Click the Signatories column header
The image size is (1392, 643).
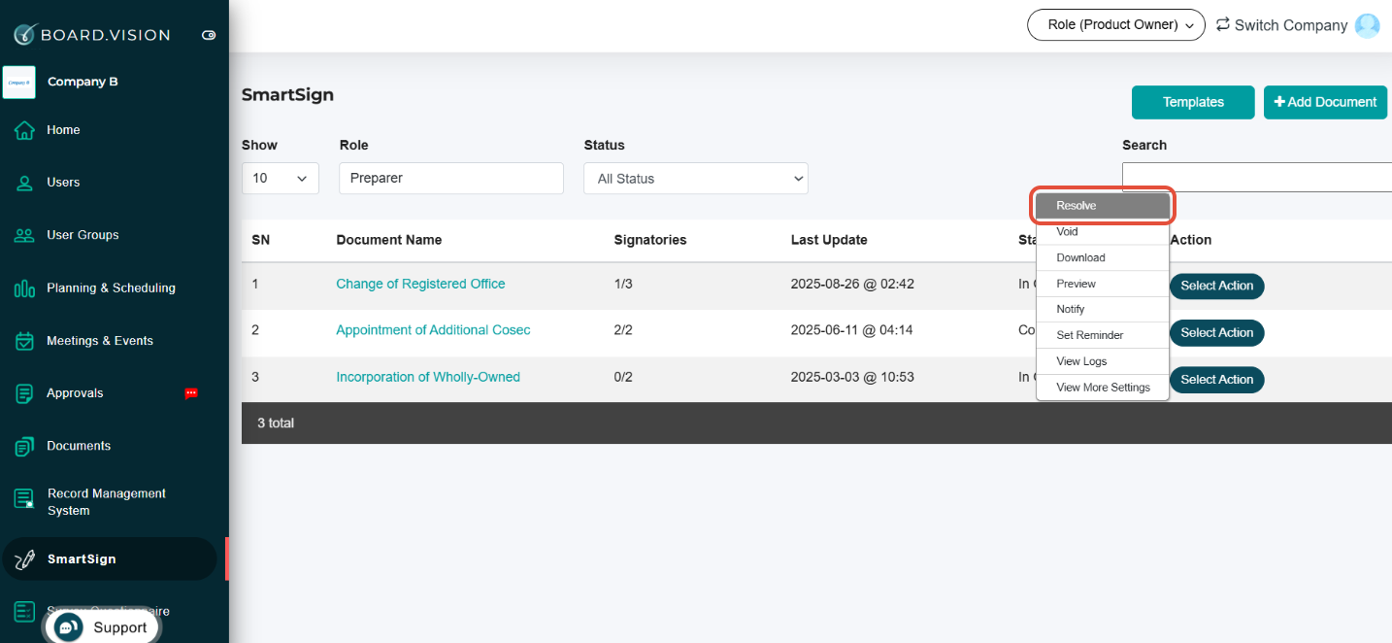pyautogui.click(x=650, y=240)
